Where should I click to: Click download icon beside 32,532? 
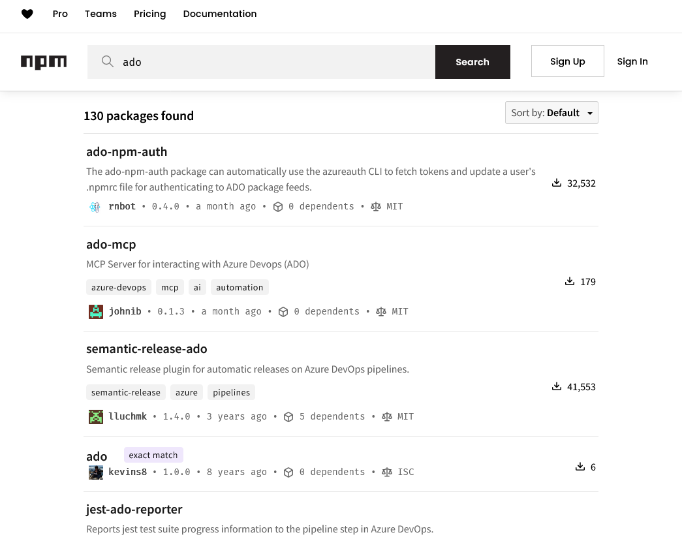(557, 183)
